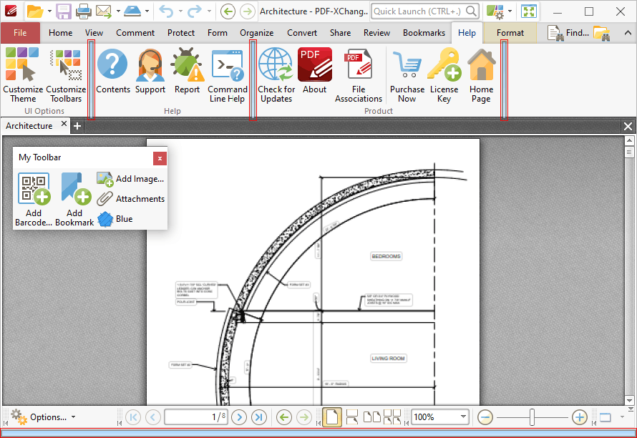Switch to the Organize tab

256,33
